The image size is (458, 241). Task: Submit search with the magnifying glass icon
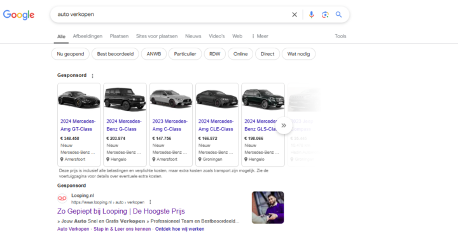pos(338,15)
